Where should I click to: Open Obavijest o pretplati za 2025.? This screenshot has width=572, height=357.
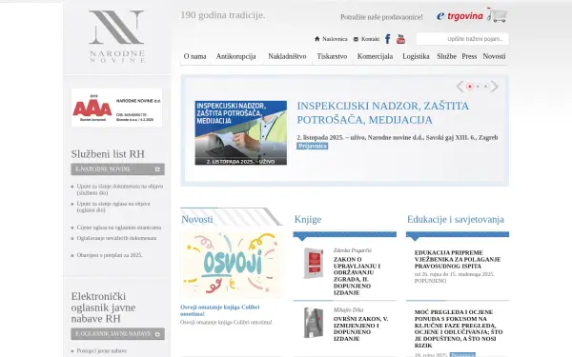pyautogui.click(x=110, y=255)
